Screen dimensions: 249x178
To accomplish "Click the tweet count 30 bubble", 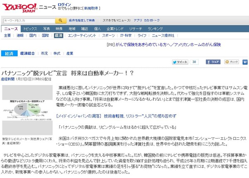I will [x=194, y=62].
